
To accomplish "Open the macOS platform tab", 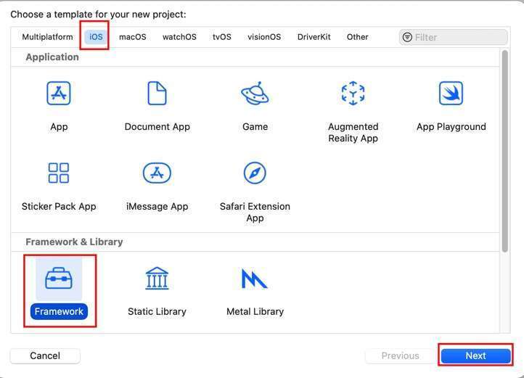I will [x=133, y=37].
